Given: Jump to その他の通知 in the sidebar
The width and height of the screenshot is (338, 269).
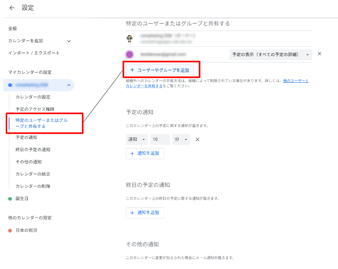Looking at the screenshot, I should click(x=28, y=162).
